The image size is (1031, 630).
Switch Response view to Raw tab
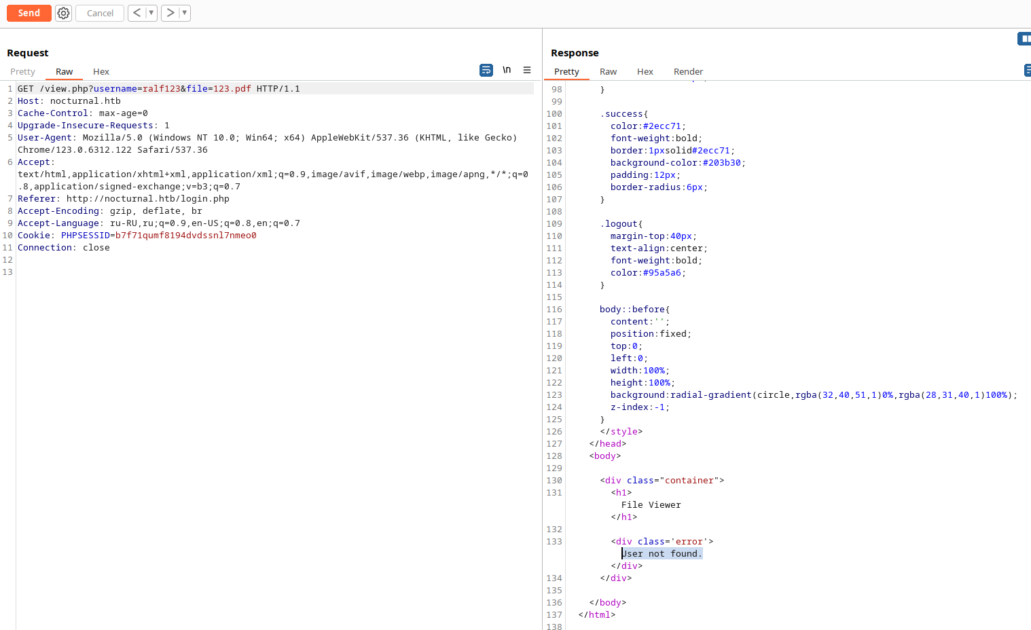point(609,71)
